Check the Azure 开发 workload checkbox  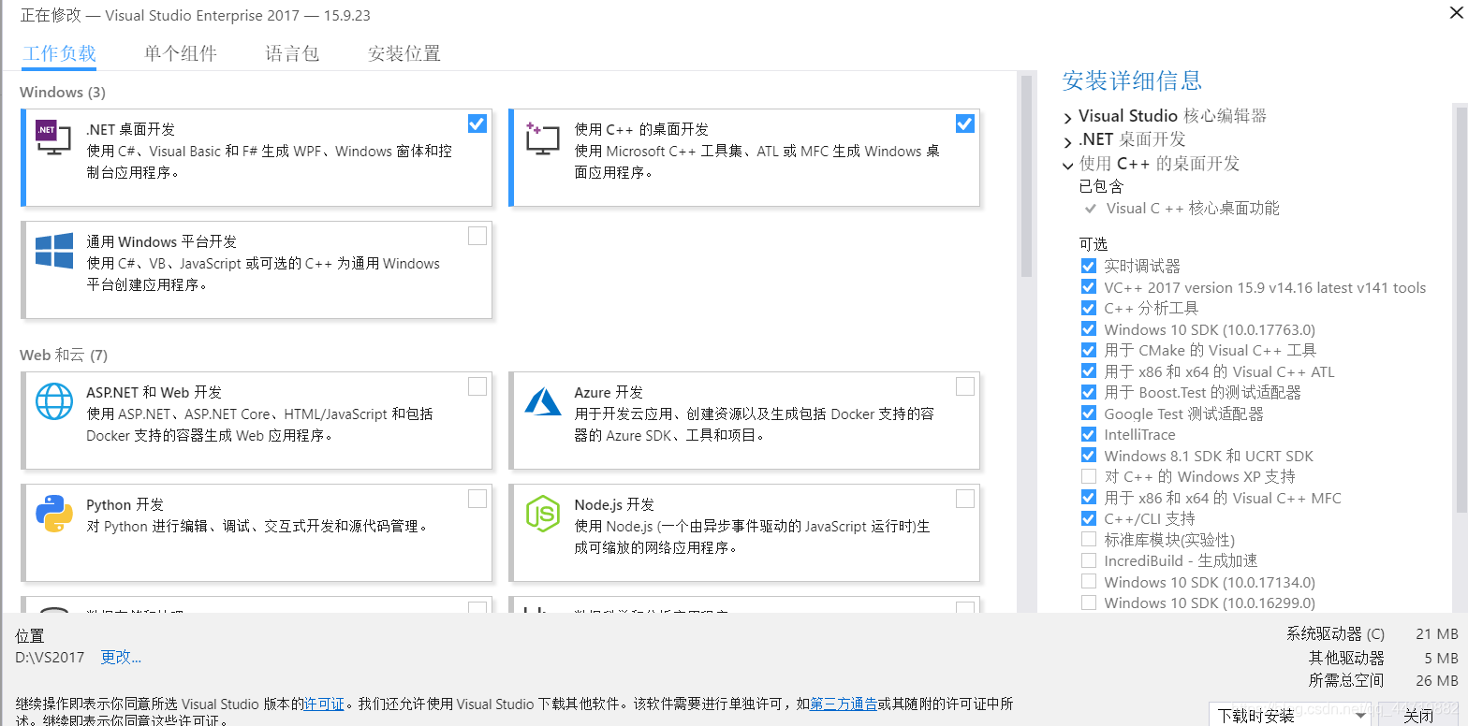[x=965, y=386]
